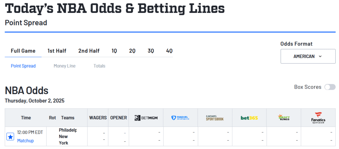Open the Matchup link
The image size is (339, 149).
pos(25,141)
